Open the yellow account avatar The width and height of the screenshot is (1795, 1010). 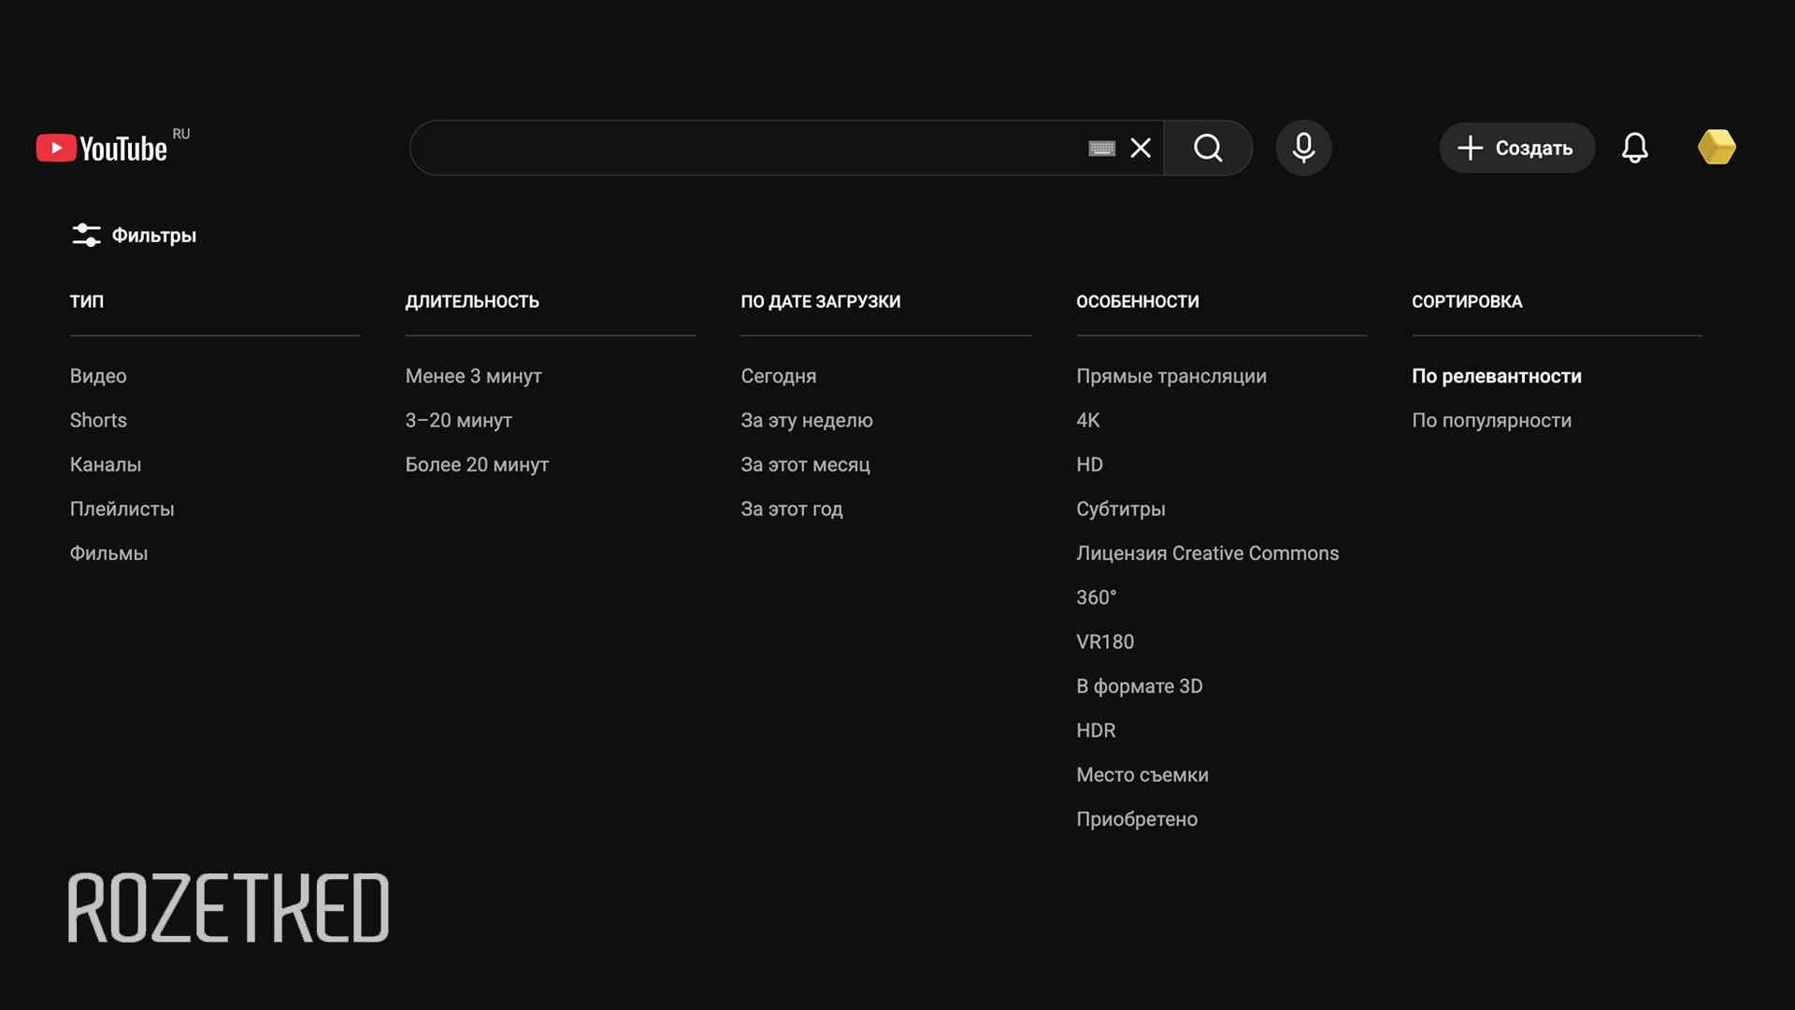(1716, 148)
